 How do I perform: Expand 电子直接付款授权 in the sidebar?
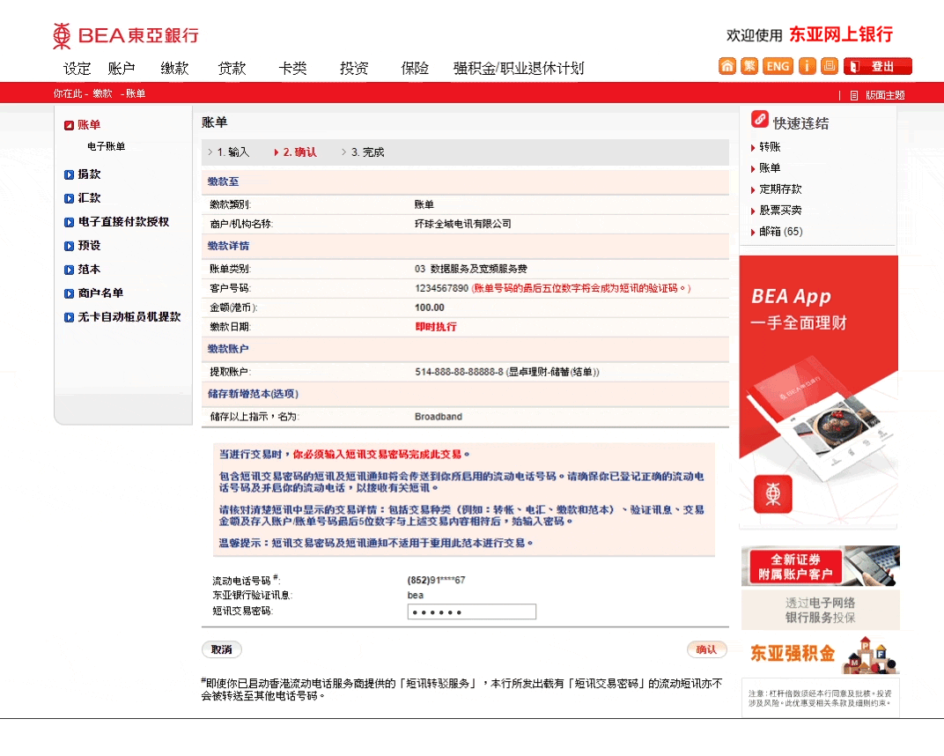tap(122, 222)
